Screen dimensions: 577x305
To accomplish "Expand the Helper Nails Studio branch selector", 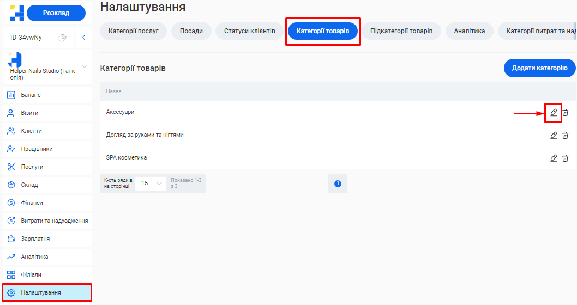I will point(84,66).
